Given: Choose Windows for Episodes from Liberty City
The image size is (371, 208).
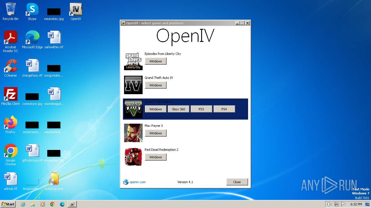Looking at the screenshot, I should tap(156, 61).
